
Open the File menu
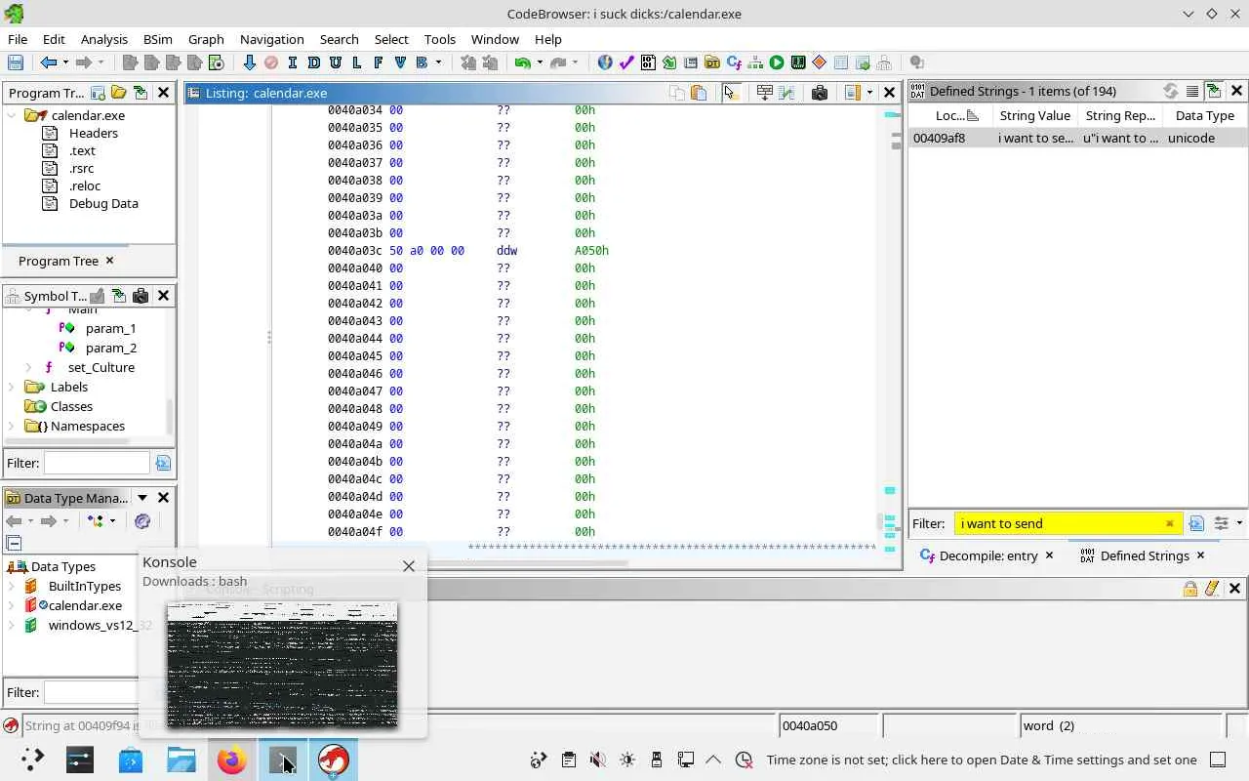[x=18, y=39]
